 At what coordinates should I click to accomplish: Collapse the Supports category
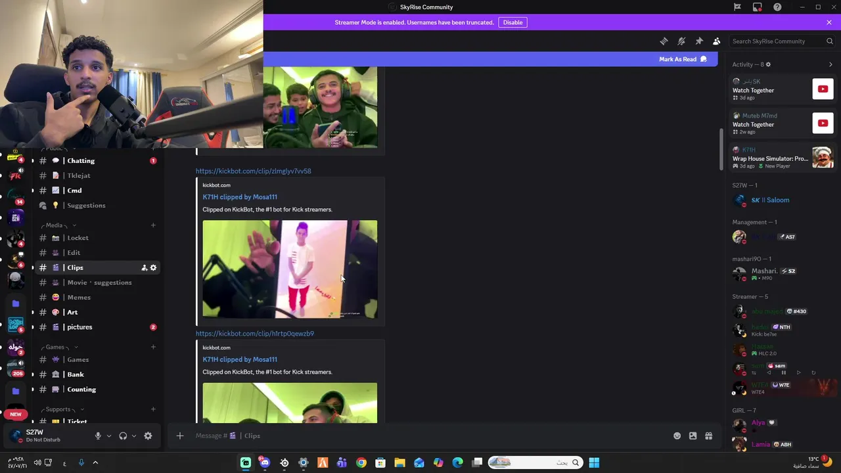(x=62, y=409)
